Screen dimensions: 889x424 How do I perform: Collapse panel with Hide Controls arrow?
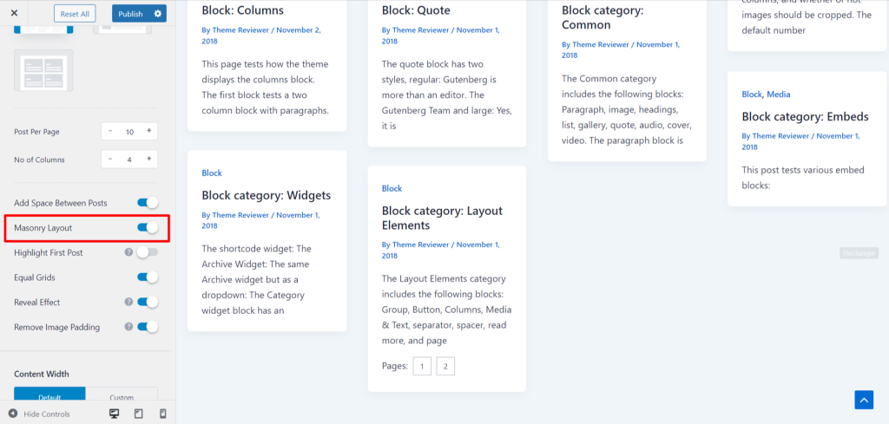pos(12,414)
